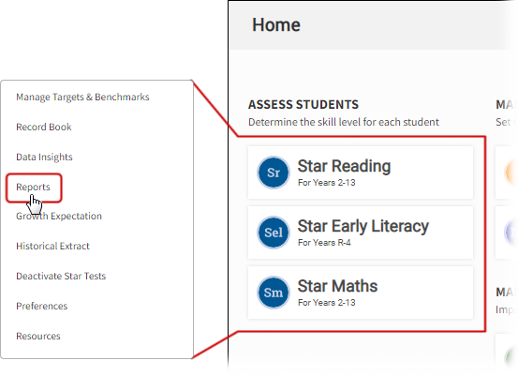Click the Sr Star Reading icon
Viewport: 518px width, 376px height.
[x=274, y=173]
